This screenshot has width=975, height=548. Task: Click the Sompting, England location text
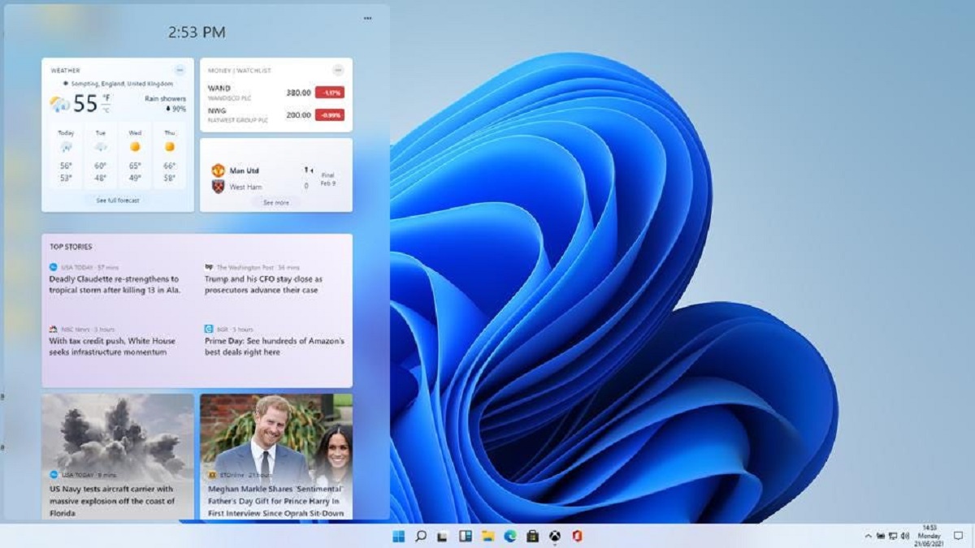click(122, 84)
